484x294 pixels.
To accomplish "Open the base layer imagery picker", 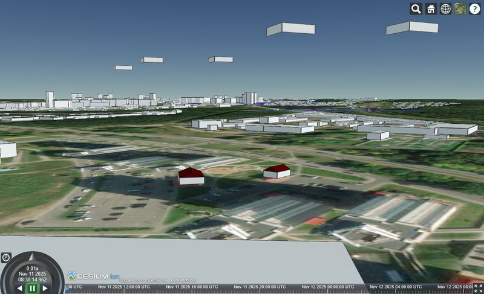I will [x=460, y=9].
